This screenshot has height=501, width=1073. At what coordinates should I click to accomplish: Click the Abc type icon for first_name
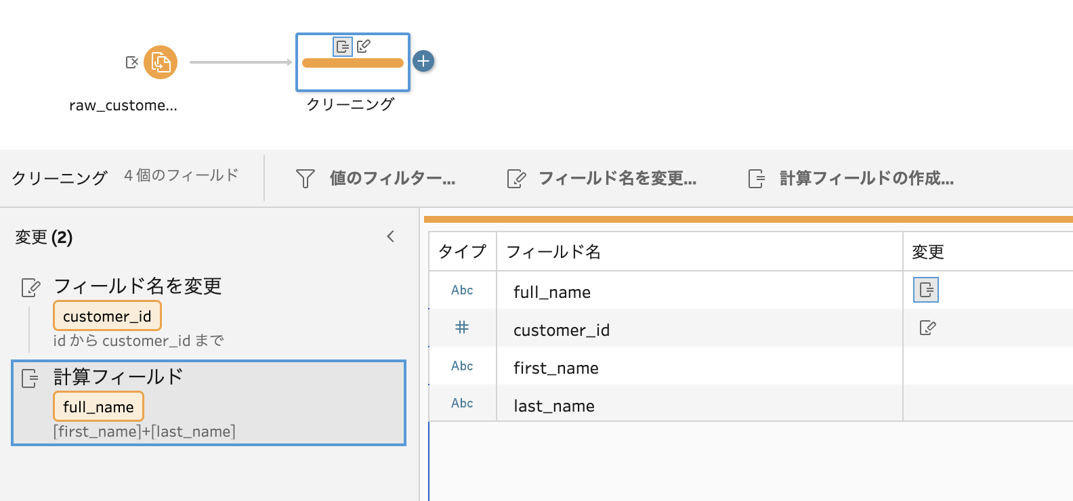[x=462, y=366]
